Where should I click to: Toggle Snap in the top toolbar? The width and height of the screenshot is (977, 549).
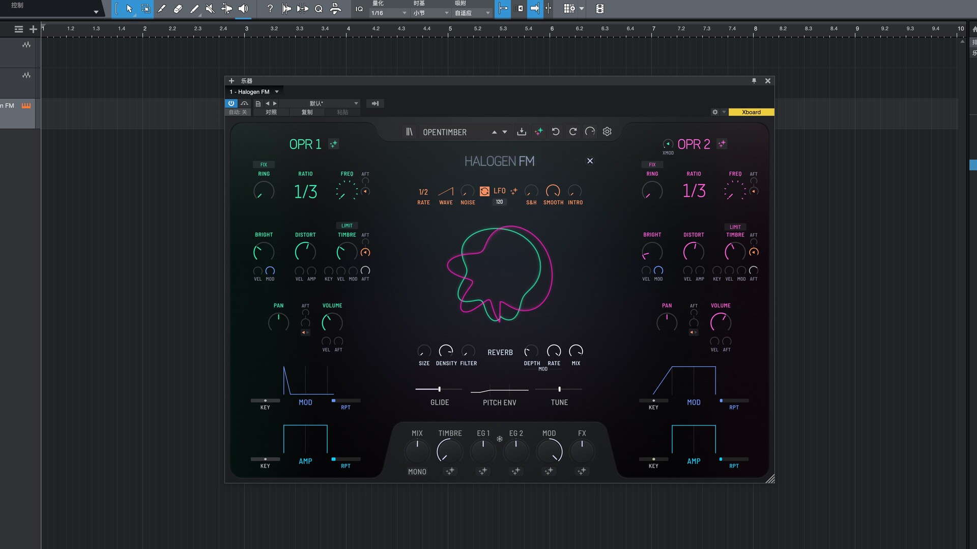pos(503,9)
